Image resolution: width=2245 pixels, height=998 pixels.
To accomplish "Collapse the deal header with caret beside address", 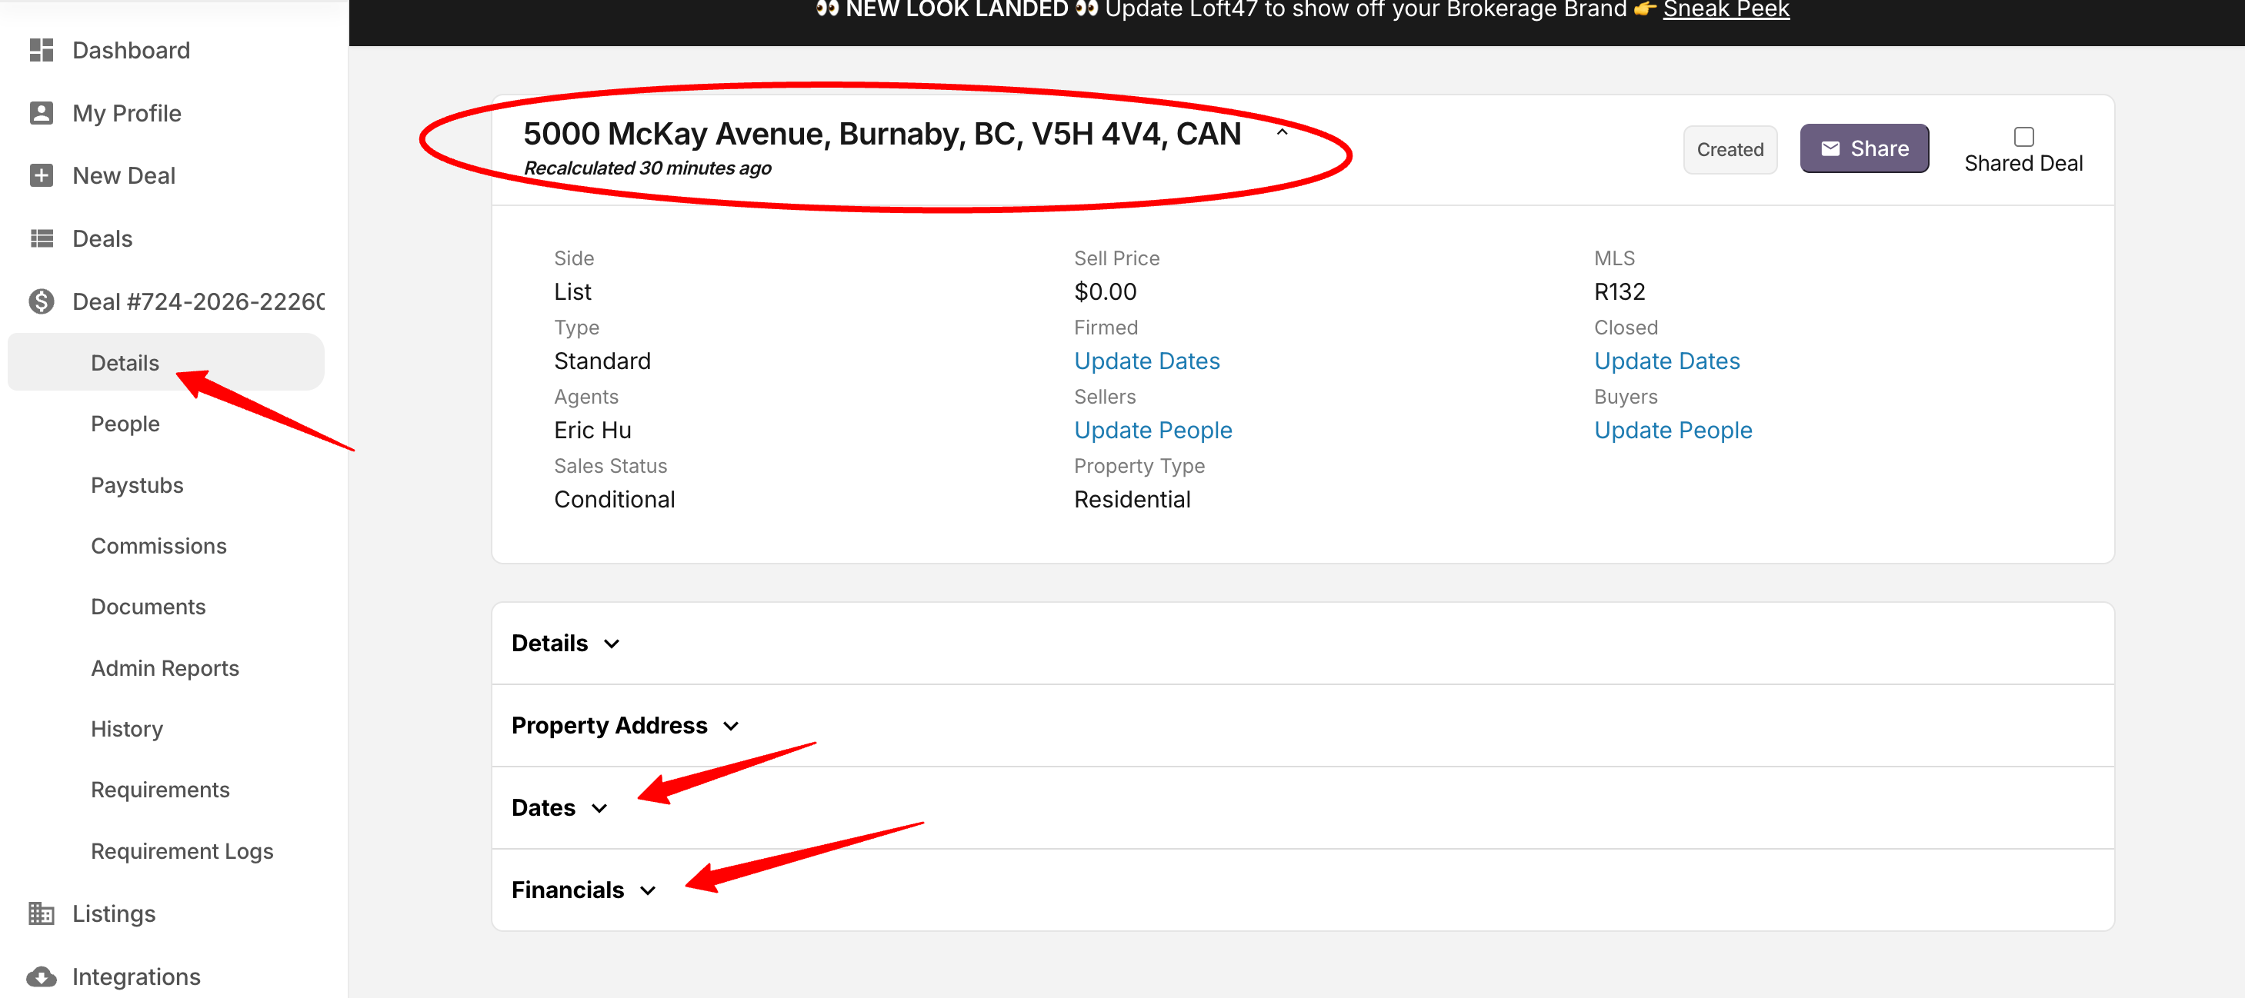I will tap(1282, 133).
